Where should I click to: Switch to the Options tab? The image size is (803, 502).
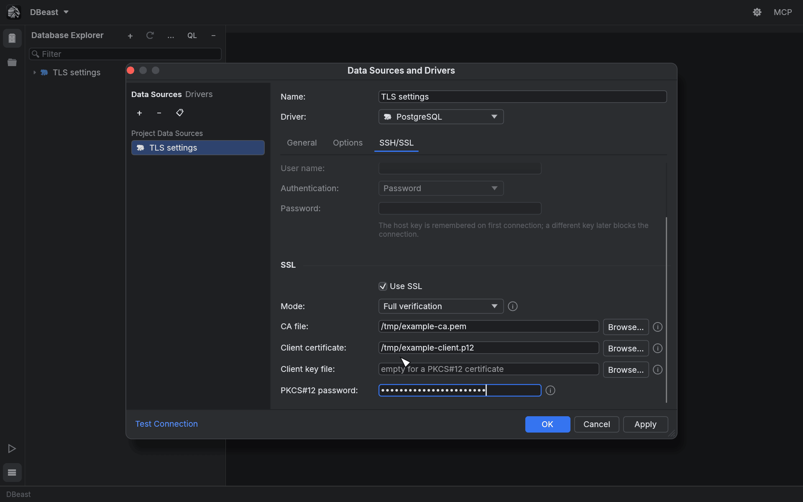click(x=348, y=143)
